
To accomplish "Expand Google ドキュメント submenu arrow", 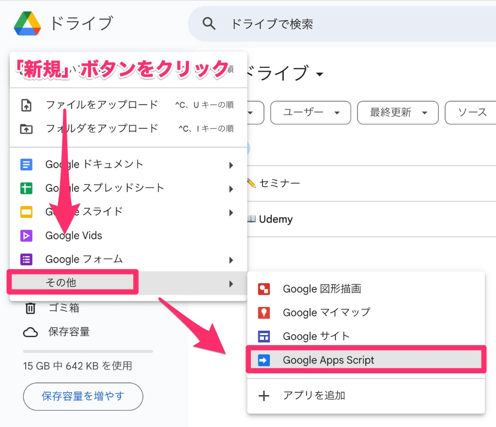I will point(231,165).
